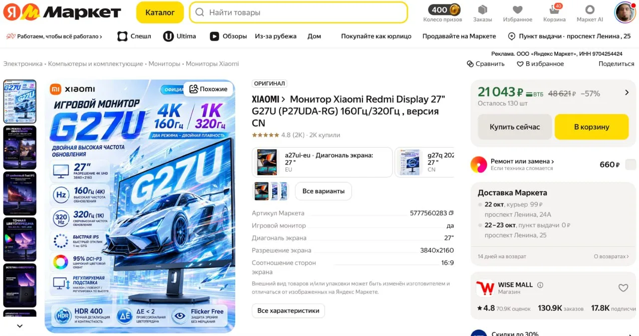This screenshot has height=336, width=639.
Task: Click the yellow Каталог button
Action: [x=160, y=12]
